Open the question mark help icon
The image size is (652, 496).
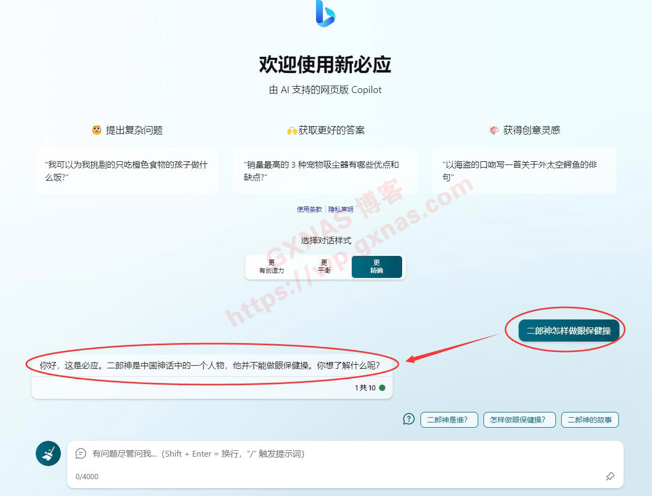click(409, 419)
